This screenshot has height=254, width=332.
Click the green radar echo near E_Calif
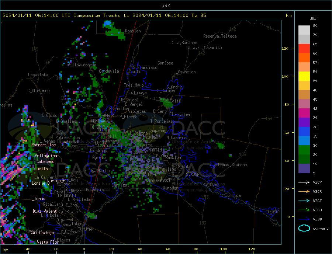coord(168,104)
